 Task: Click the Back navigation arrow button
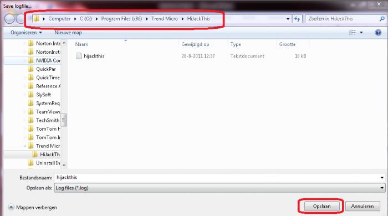[9, 19]
